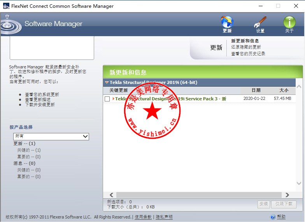Select 新更新和信息 in the updates menu

click(x=245, y=41)
